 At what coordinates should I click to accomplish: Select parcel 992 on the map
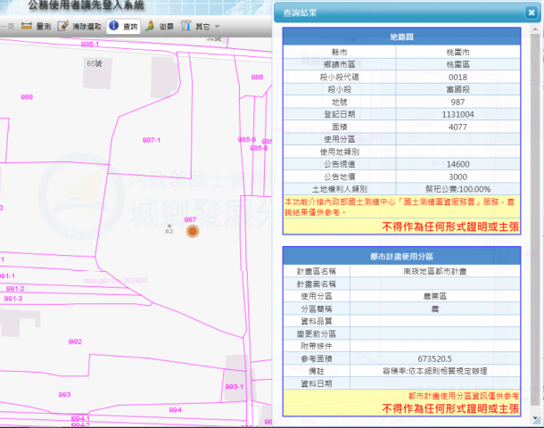click(76, 342)
